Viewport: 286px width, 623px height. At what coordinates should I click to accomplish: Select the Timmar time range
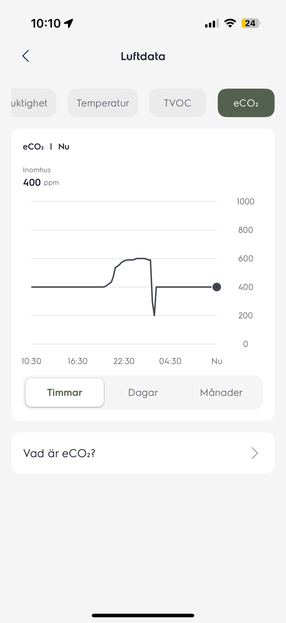point(65,392)
